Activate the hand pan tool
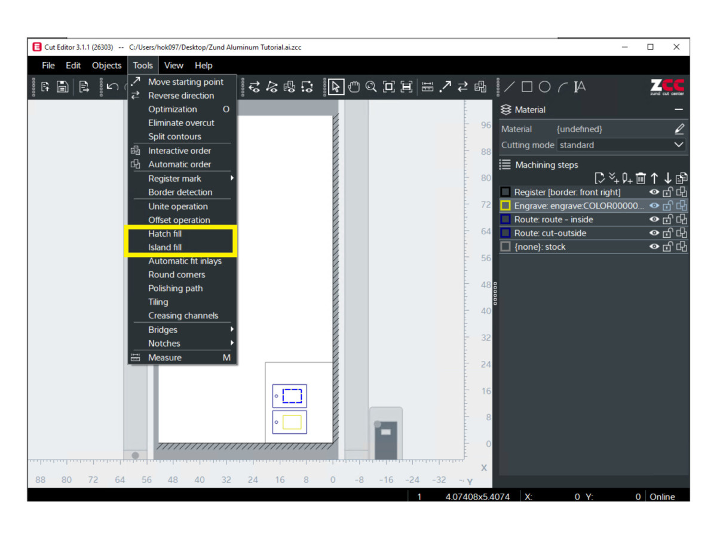Image resolution: width=717 pixels, height=554 pixels. (354, 87)
